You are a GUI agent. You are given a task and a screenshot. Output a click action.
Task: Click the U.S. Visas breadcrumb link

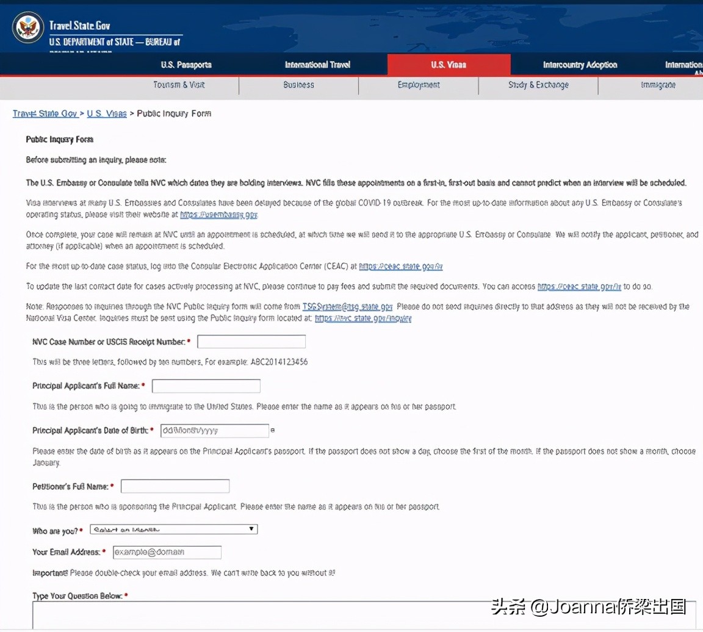pos(106,113)
